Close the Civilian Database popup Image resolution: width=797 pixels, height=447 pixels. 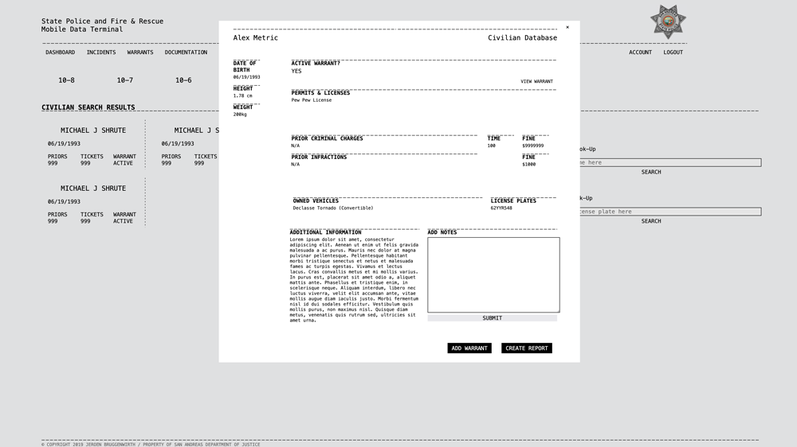tap(567, 28)
